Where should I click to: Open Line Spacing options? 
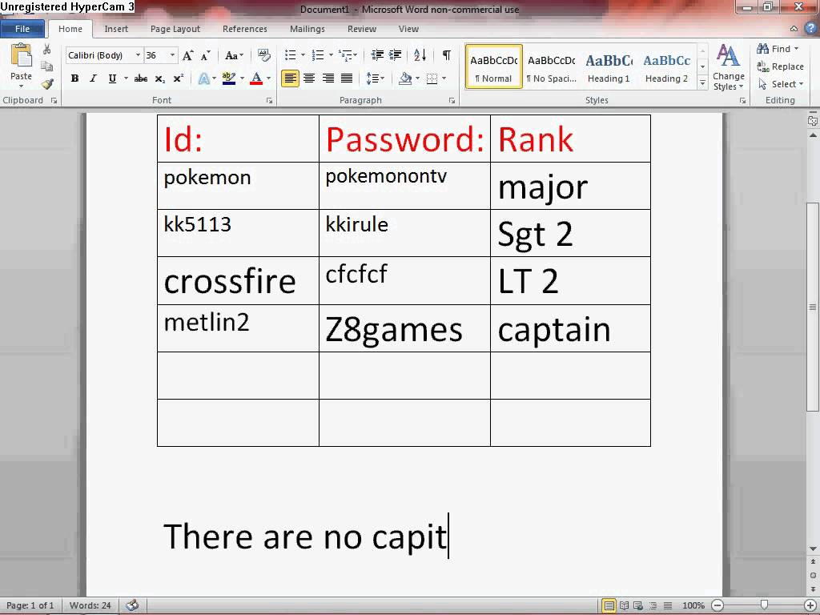[375, 78]
